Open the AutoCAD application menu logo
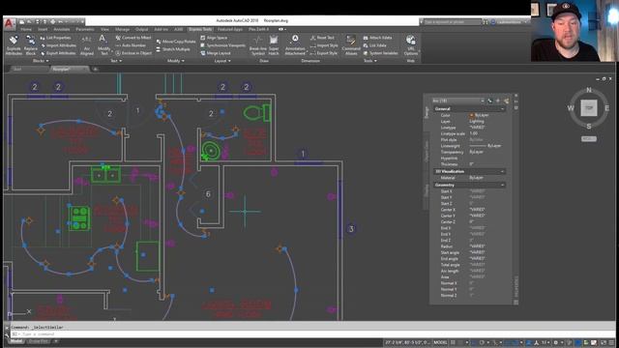The image size is (619, 348). [9, 23]
